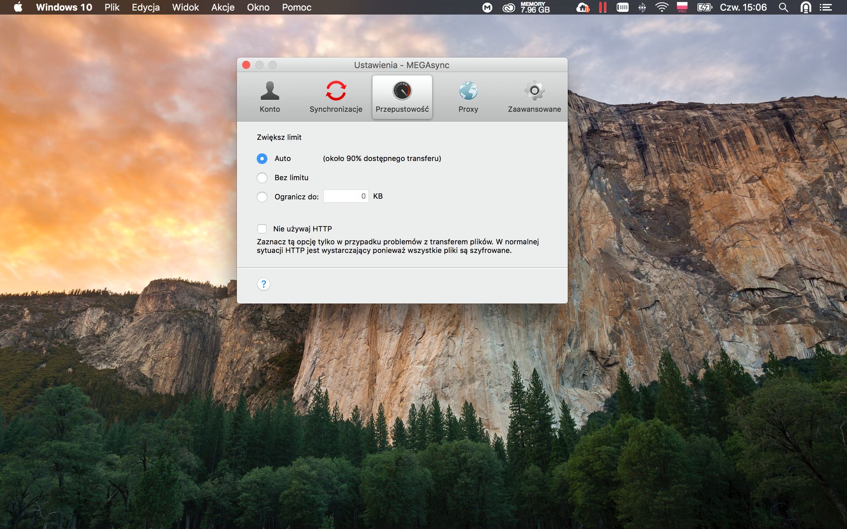This screenshot has height=529, width=847.
Task: Go to the Zaawansowane tab
Action: pyautogui.click(x=534, y=97)
